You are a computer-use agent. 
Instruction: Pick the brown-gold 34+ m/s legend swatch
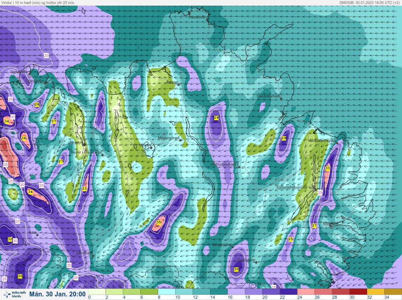[393, 292]
